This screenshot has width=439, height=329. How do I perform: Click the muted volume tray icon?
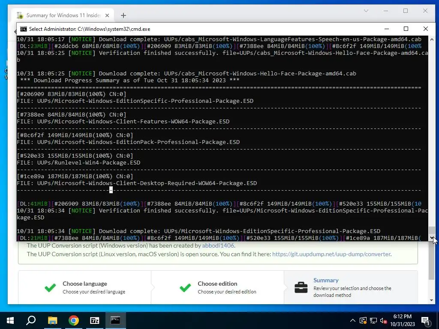click(383, 320)
